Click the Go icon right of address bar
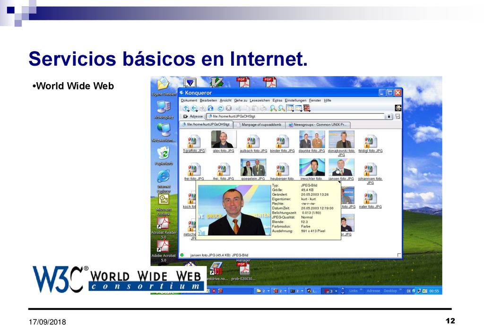Viewport: 484px width, 335px height. [x=398, y=117]
